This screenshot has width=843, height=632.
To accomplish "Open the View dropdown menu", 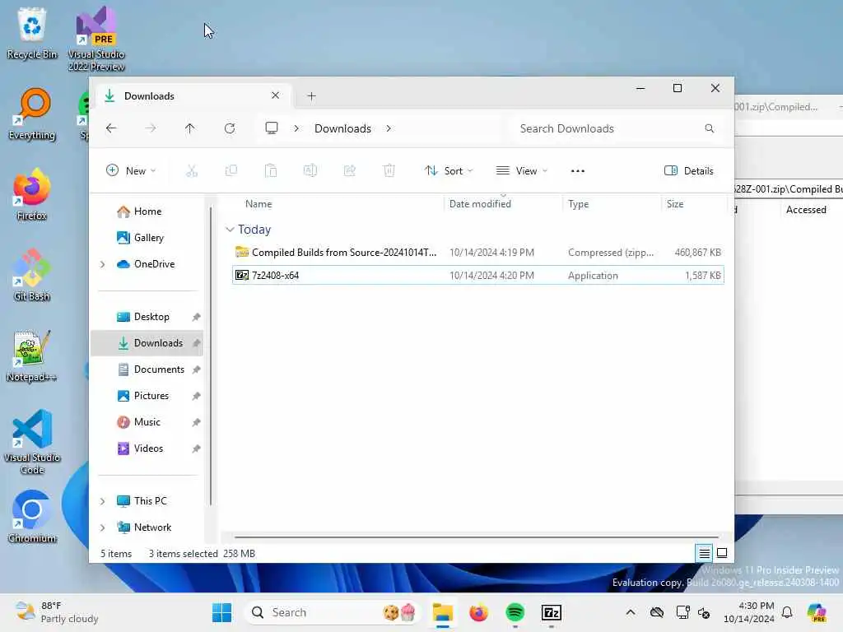I will [521, 171].
